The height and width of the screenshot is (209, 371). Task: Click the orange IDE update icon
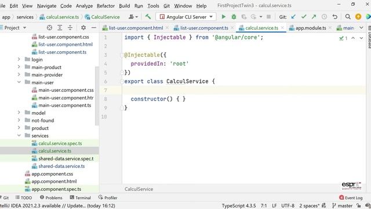click(358, 17)
